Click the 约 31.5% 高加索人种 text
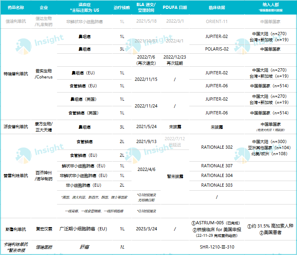 coord(270,226)
